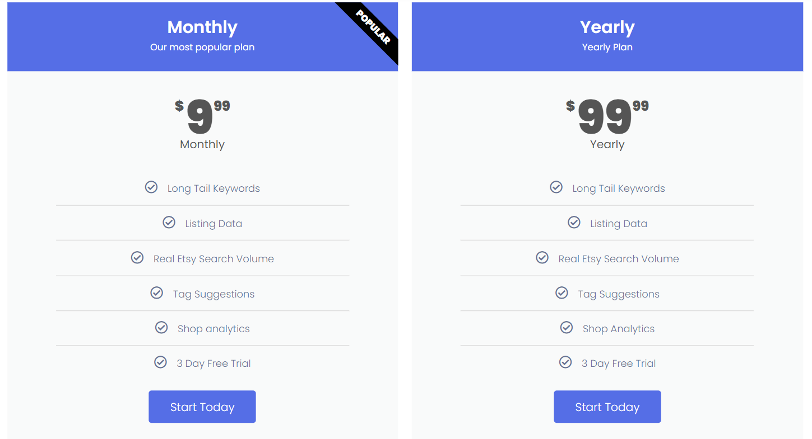Click the check icon beside Monthly Listing Data

pyautogui.click(x=169, y=223)
